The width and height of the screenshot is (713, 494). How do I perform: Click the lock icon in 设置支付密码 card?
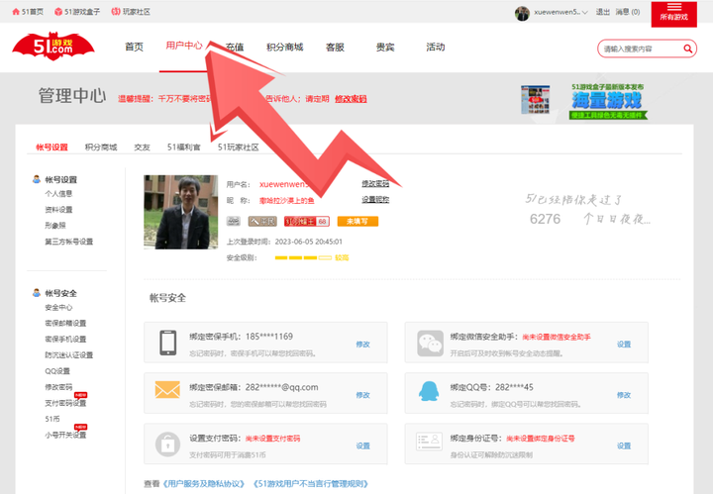coord(167,445)
